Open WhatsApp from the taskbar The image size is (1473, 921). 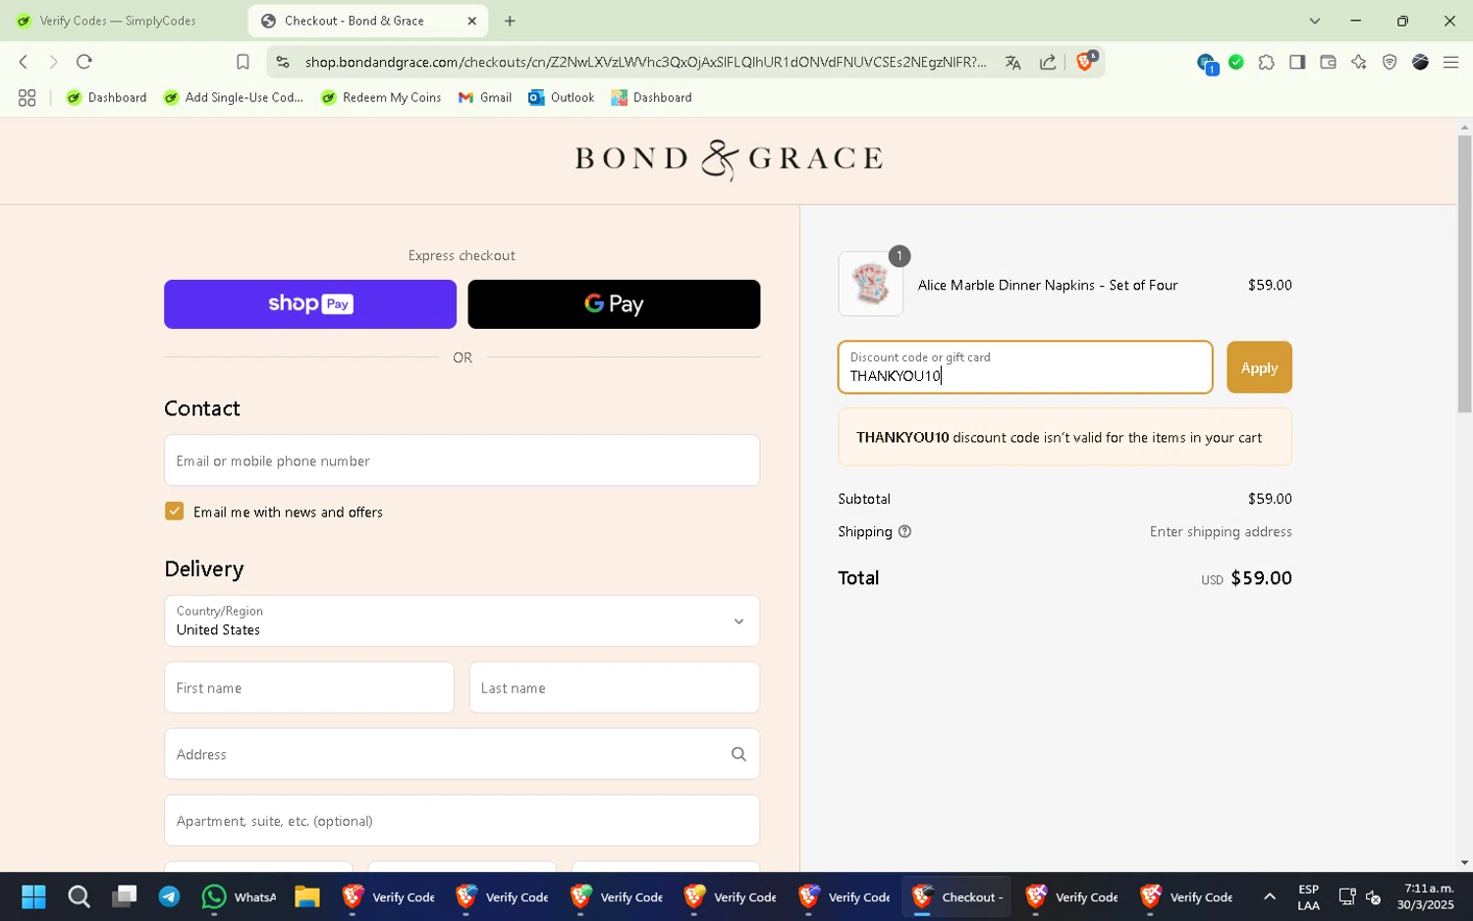point(239,896)
